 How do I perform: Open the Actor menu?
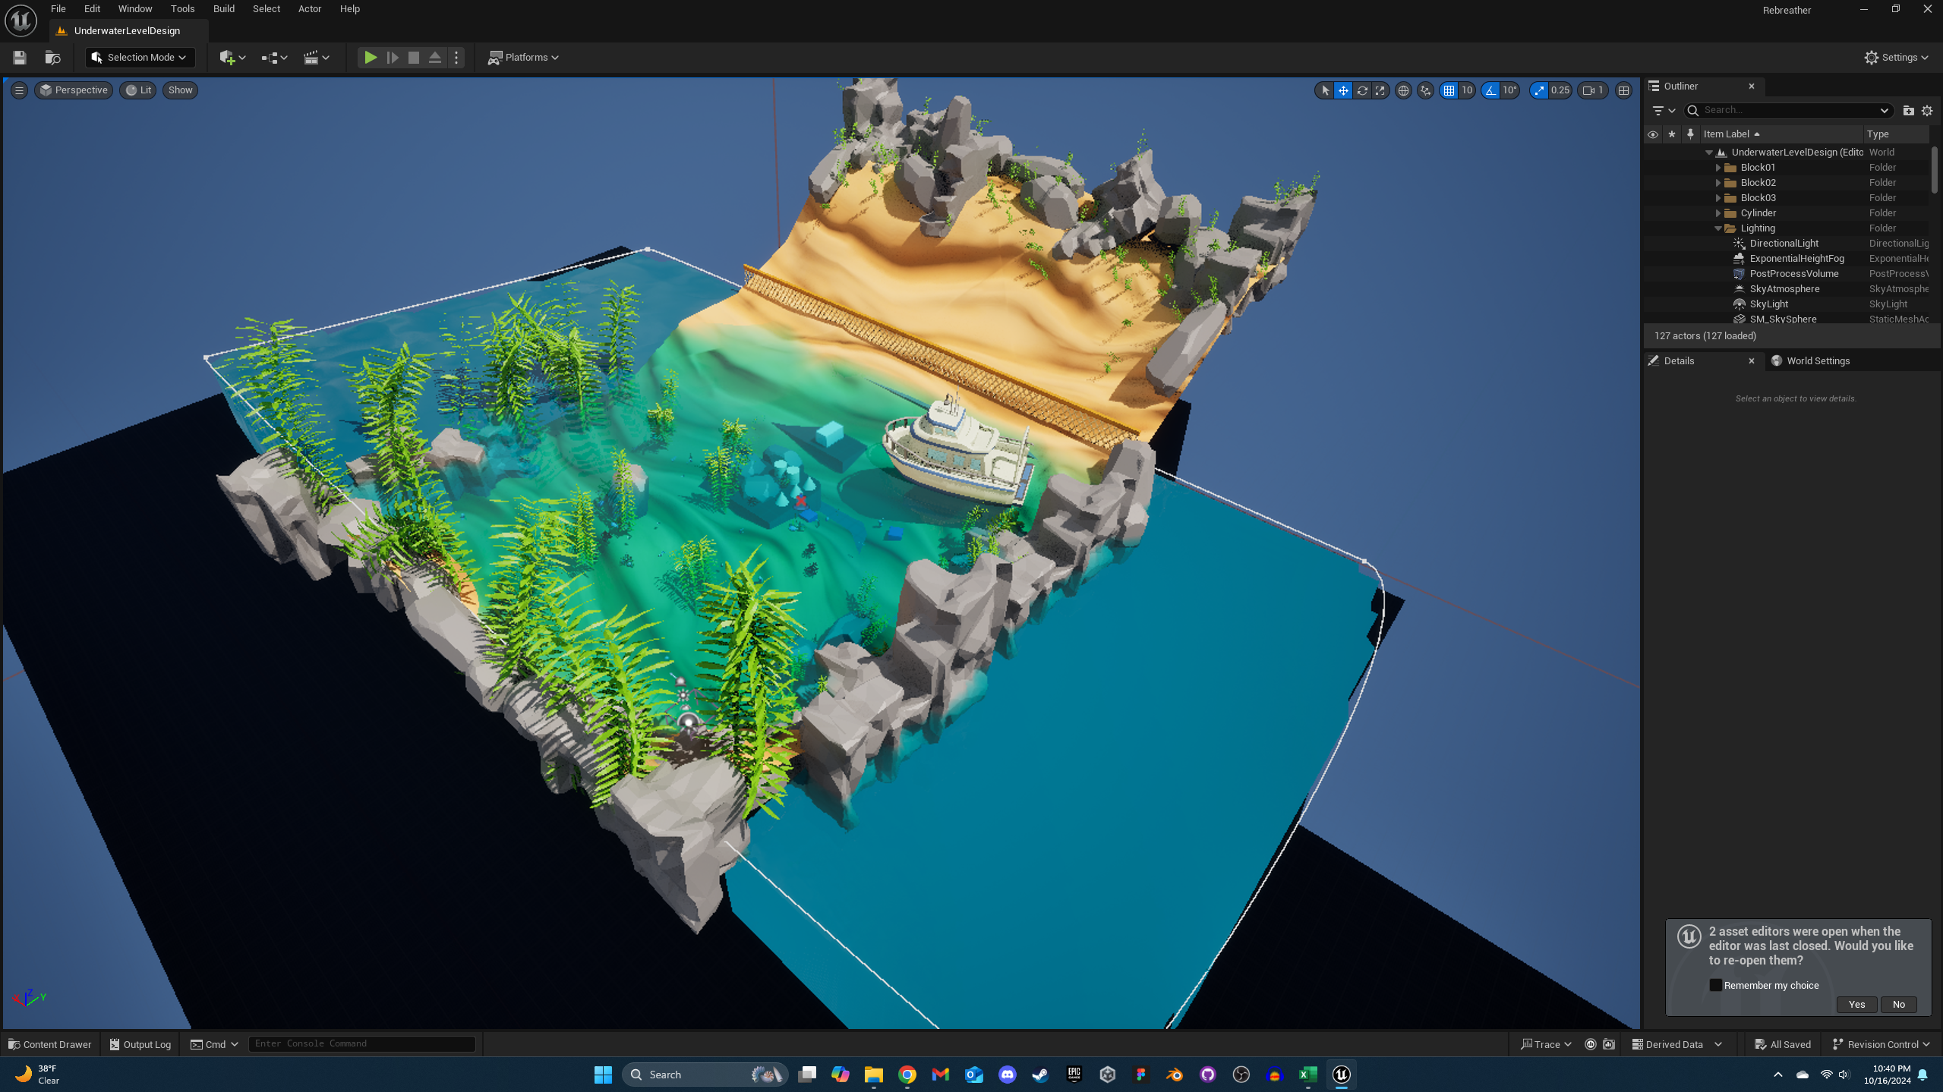pyautogui.click(x=310, y=9)
